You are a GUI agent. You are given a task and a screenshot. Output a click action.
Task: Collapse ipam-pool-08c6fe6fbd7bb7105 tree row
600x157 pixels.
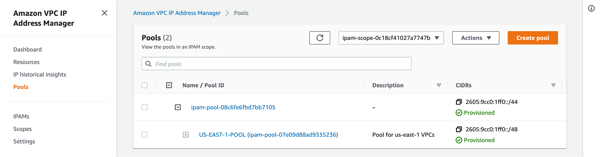(178, 107)
